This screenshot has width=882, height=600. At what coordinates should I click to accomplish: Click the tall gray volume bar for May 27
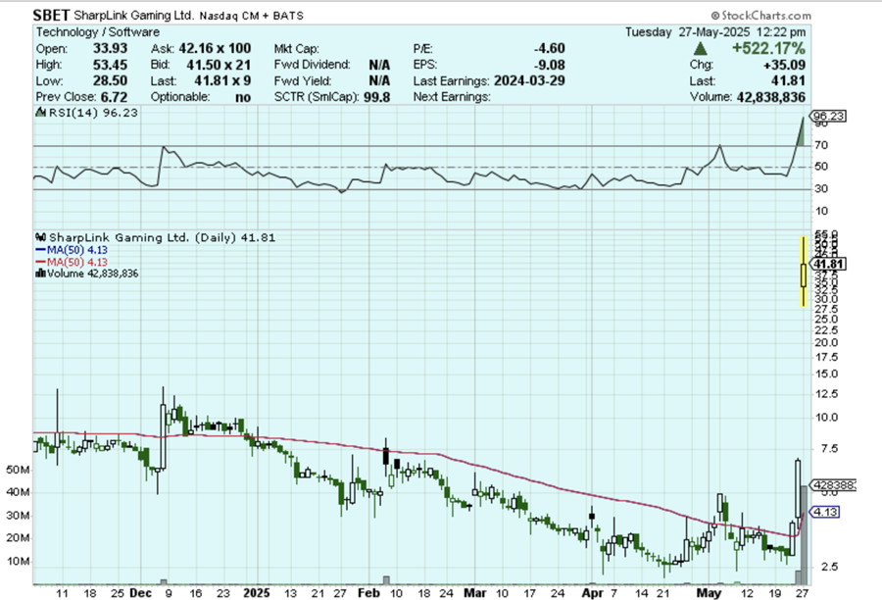[x=804, y=535]
